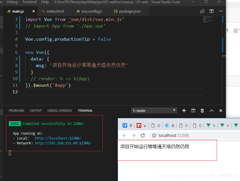This screenshot has width=240, height=181.
Task: Switch to the PROBLEMS panel tab
Action: [17, 111]
